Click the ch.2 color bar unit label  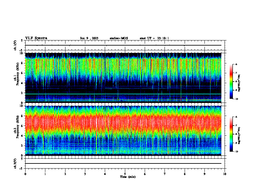[x=239, y=136]
